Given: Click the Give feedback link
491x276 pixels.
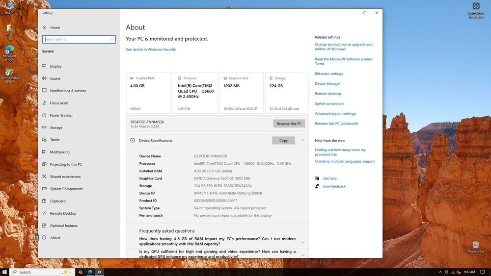Looking at the screenshot, I should coord(334,186).
